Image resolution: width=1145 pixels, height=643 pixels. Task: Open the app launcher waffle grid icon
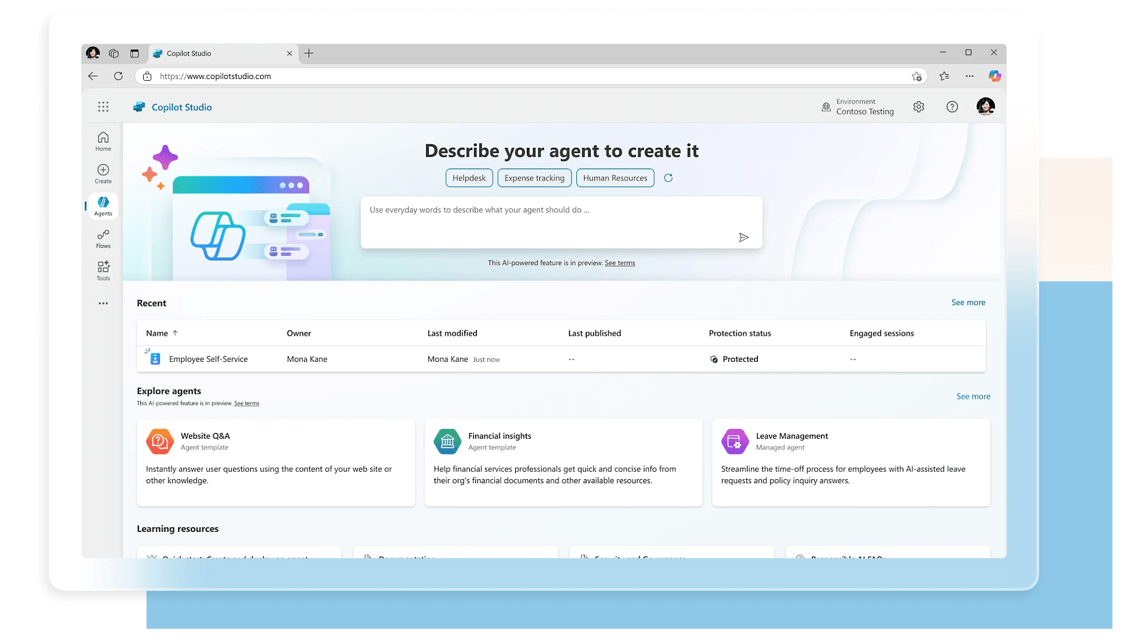coord(103,107)
